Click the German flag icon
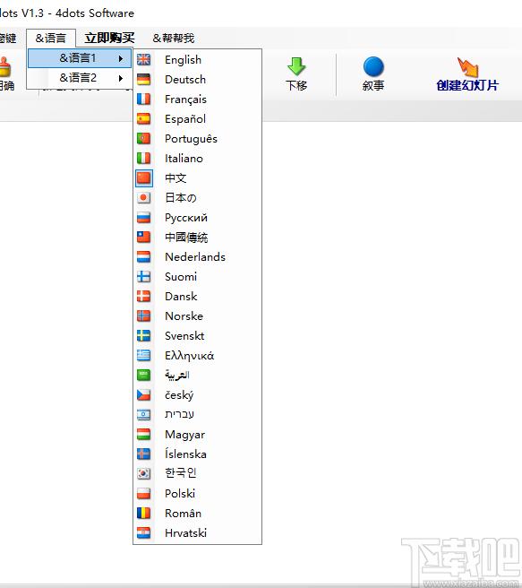Viewport: 522px width, 588px height. coord(143,79)
